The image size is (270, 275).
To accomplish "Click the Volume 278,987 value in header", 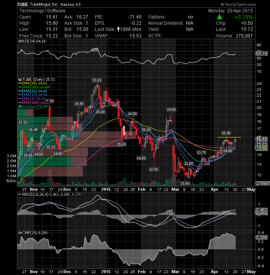I will point(244,36).
